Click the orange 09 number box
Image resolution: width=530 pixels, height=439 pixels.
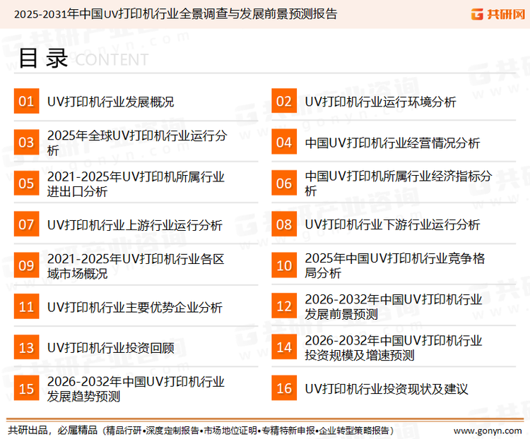[26, 265]
